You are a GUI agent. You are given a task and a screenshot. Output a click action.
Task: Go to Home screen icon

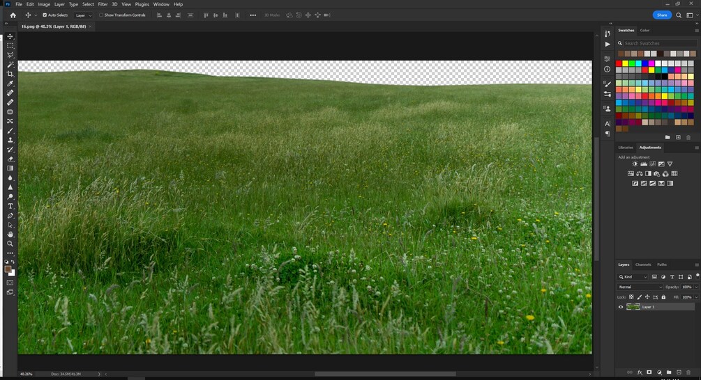click(13, 15)
